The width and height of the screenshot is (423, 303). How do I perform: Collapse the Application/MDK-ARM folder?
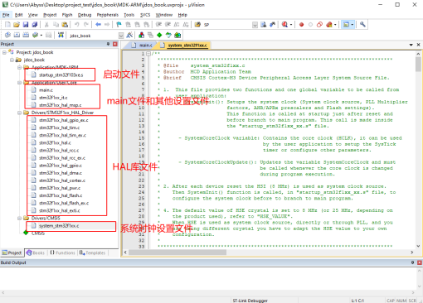pos(19,67)
